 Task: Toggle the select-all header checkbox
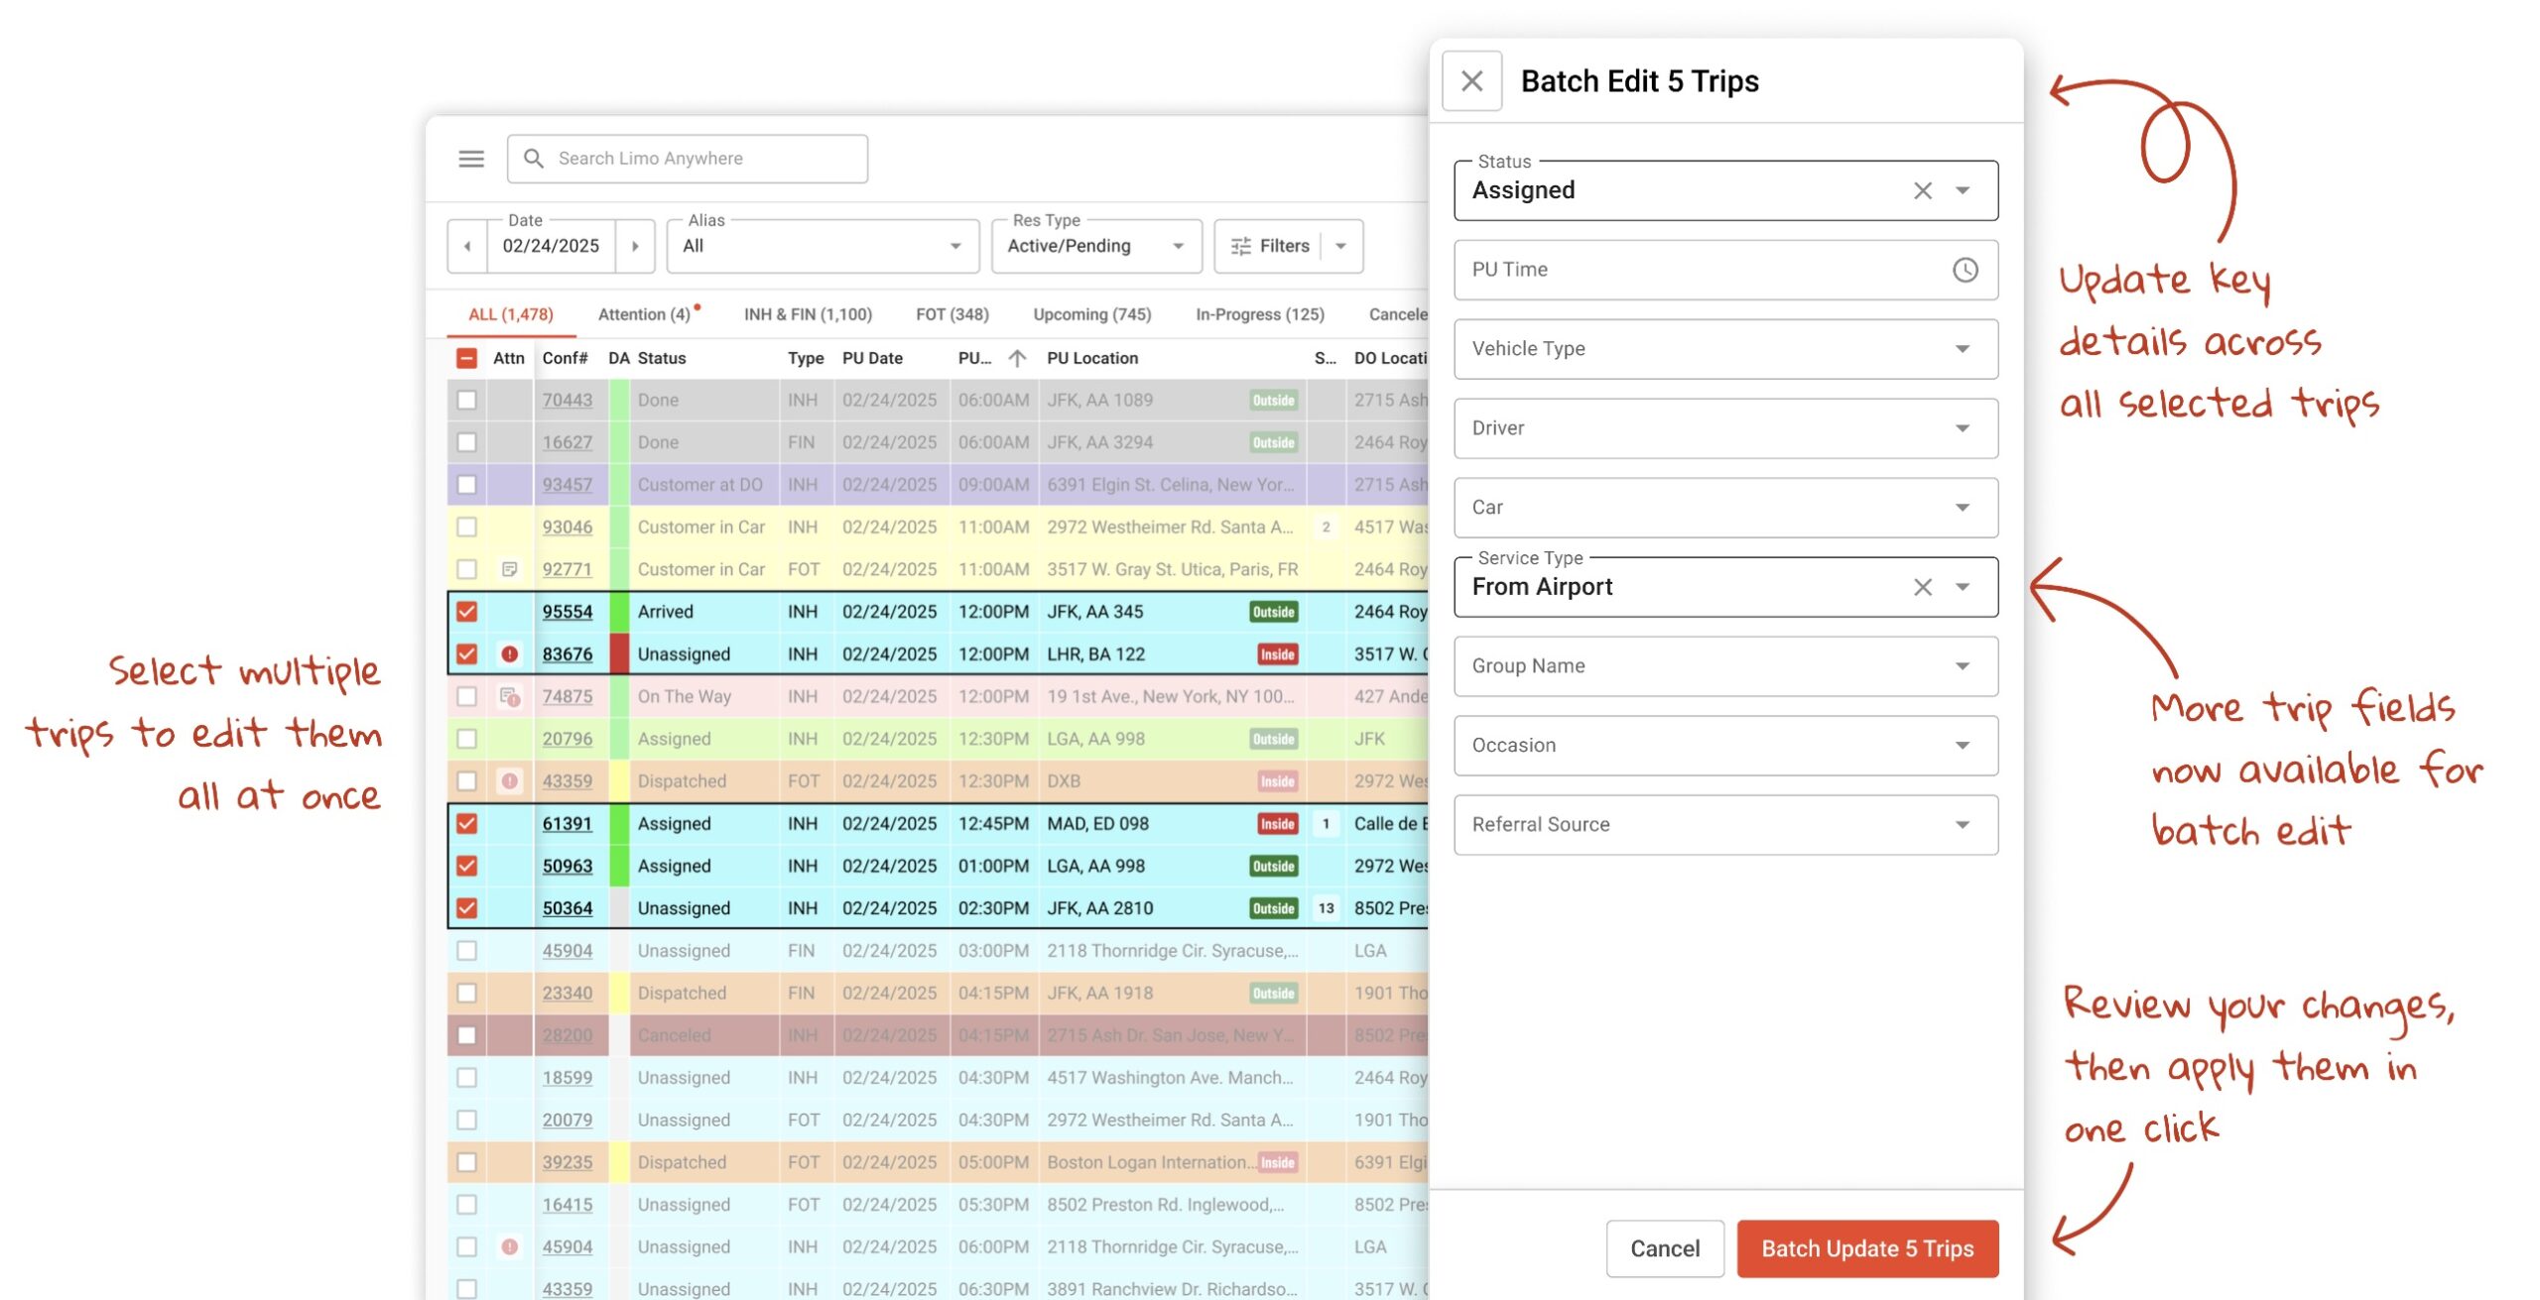466,358
